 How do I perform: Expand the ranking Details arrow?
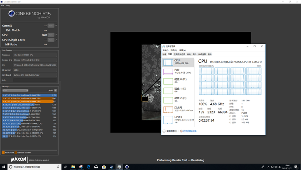point(56,90)
